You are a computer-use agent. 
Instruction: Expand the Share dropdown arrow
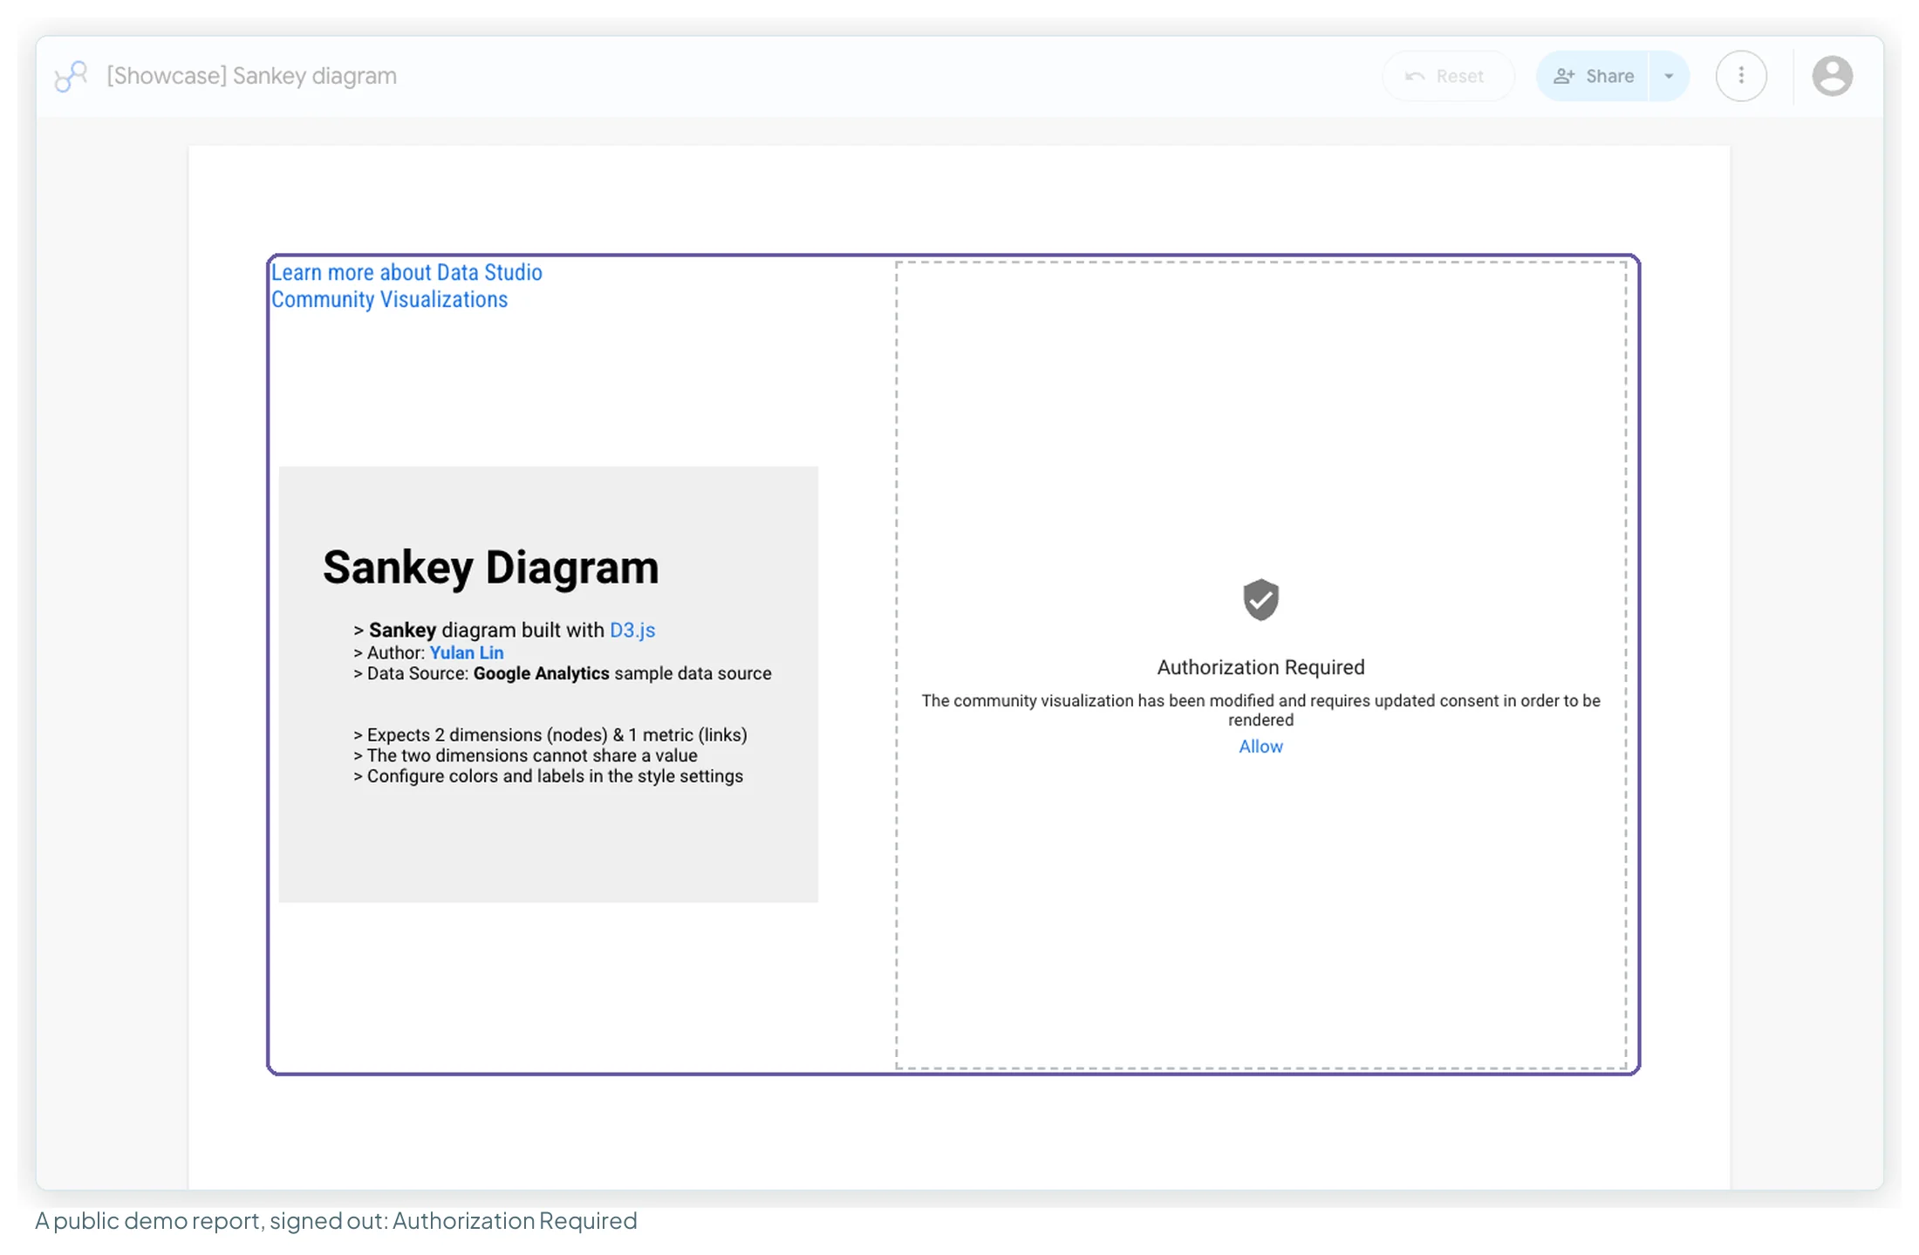pyautogui.click(x=1669, y=76)
